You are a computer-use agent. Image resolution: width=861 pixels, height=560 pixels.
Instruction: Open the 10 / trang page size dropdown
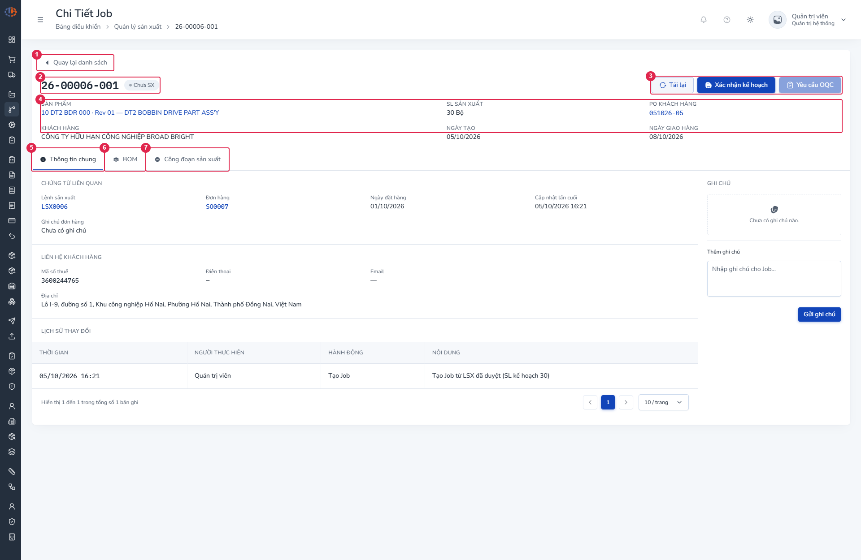pos(663,402)
